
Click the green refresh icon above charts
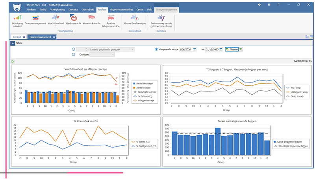(12, 61)
